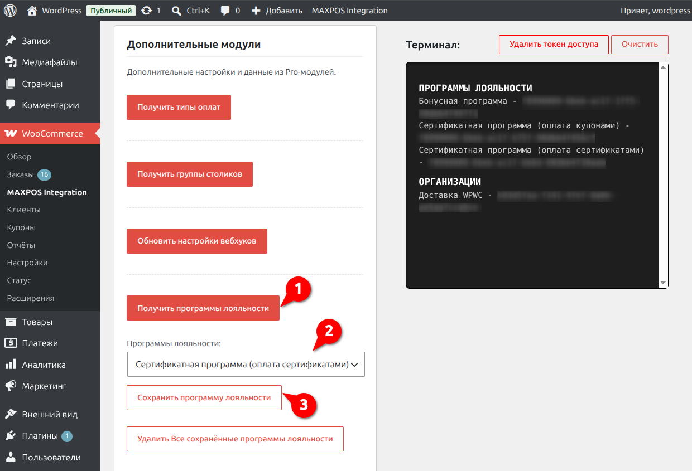Click the bar chart icon beside Аналитика
692x471 pixels.
coord(11,365)
